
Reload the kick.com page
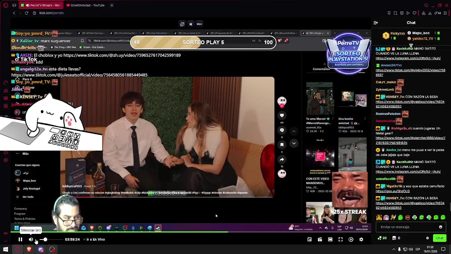26,13
